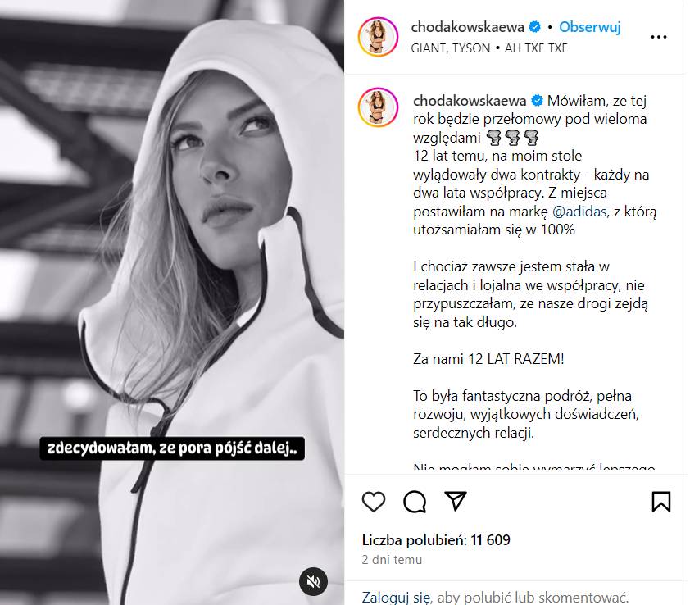Click caption profile avatar picture

pos(378,107)
